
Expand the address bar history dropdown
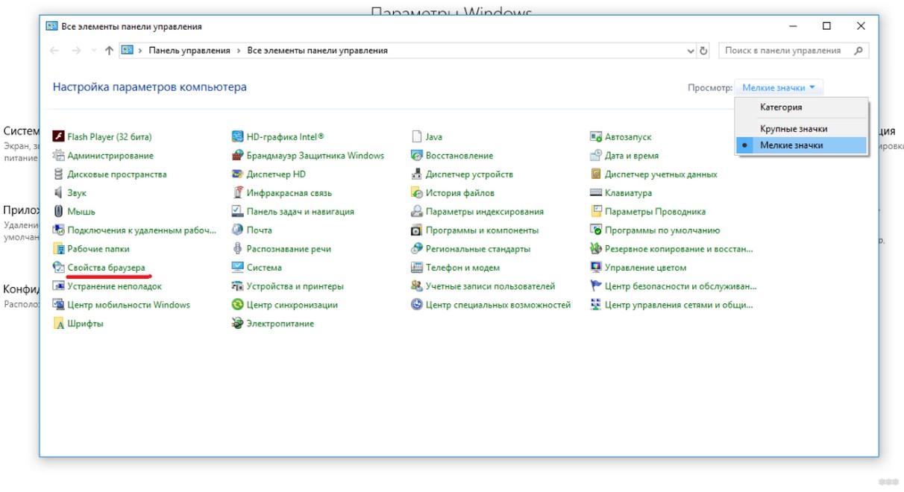[x=691, y=51]
